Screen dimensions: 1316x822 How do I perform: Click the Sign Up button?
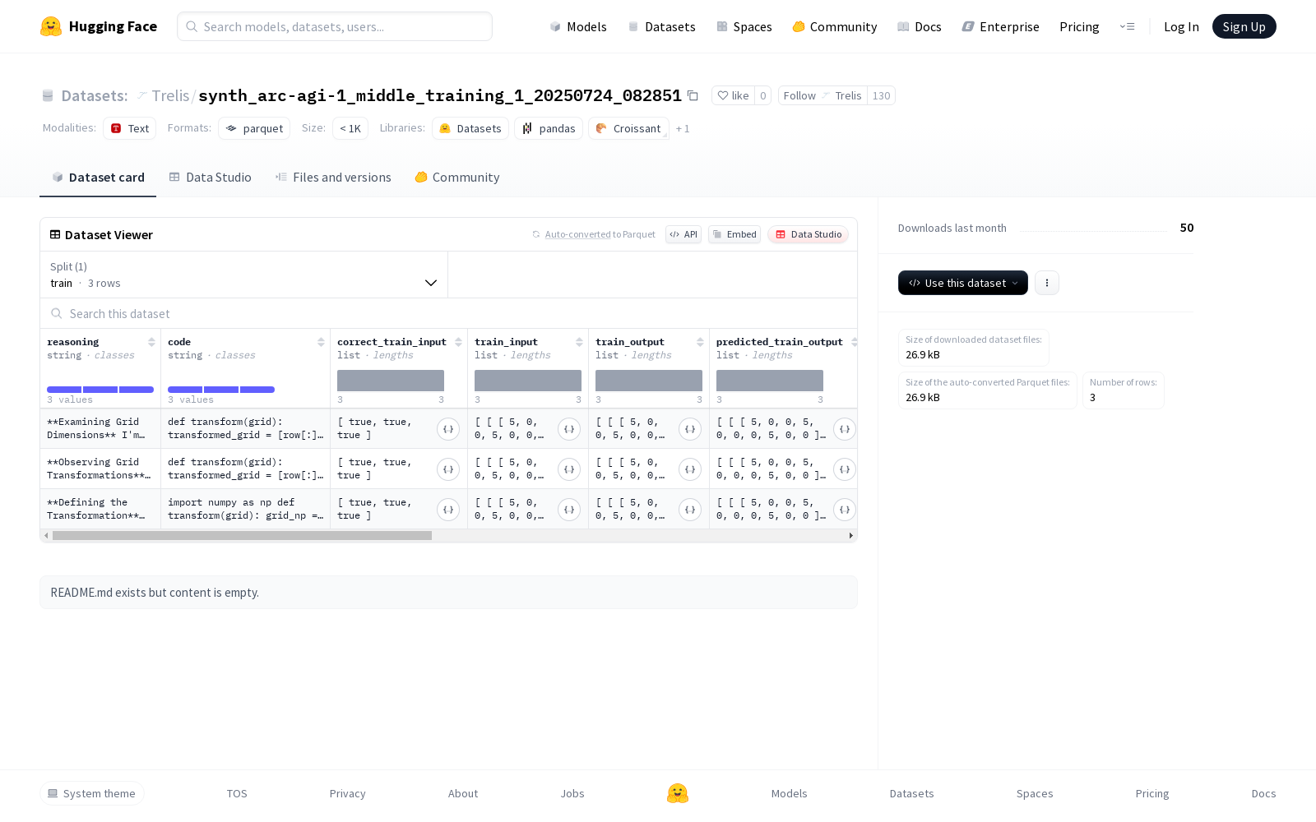(1244, 26)
